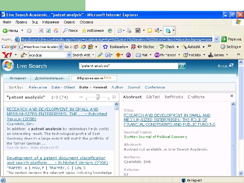
Task: Click the Google toolbar Go button
Action: pyautogui.click(x=67, y=47)
